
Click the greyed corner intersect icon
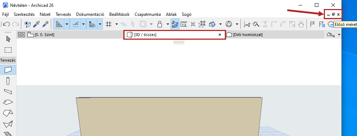274,24
